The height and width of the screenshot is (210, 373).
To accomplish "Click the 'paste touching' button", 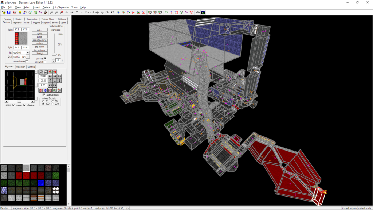I will (x=39, y=40).
